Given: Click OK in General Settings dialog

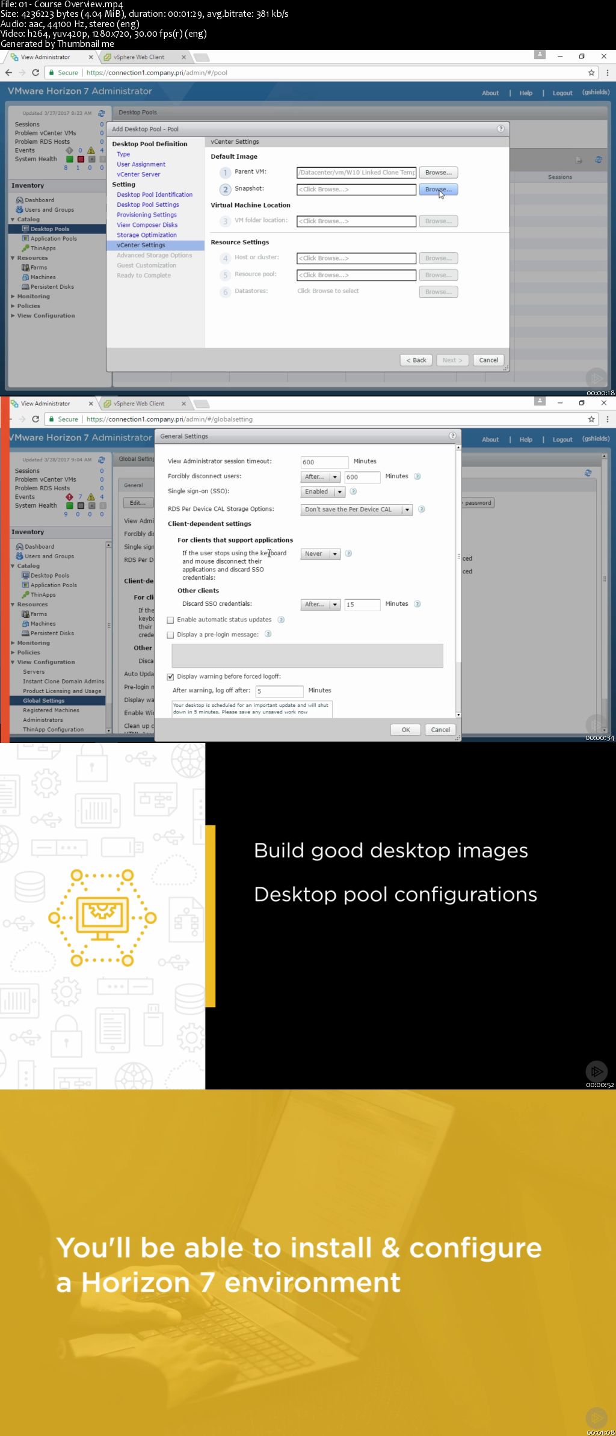Looking at the screenshot, I should [406, 730].
